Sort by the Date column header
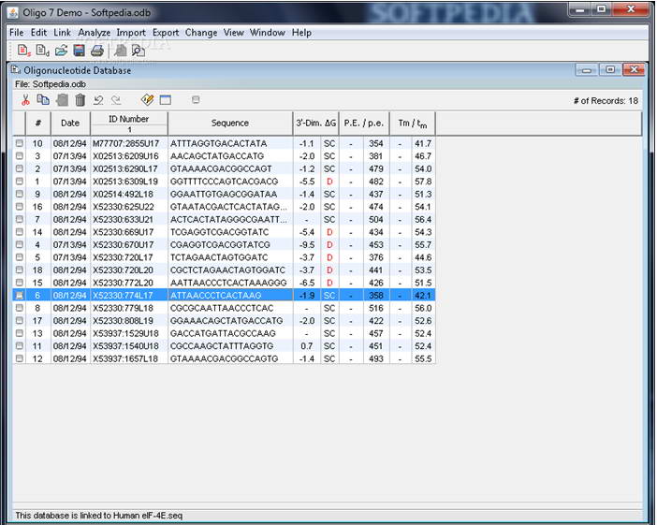 point(70,124)
